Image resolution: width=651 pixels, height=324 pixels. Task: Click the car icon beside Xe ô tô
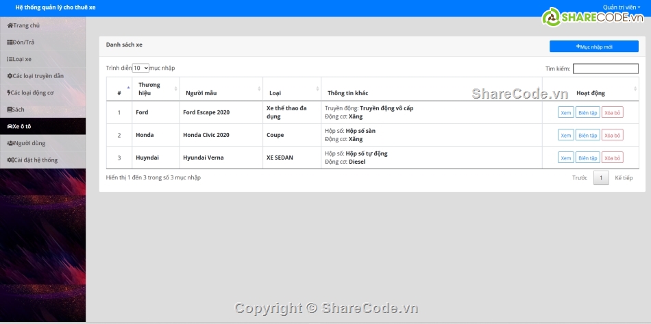[10, 127]
